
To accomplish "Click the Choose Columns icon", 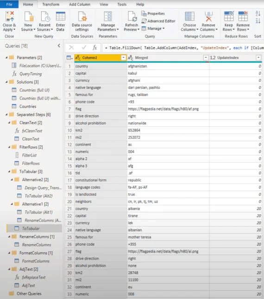I will (189, 16).
